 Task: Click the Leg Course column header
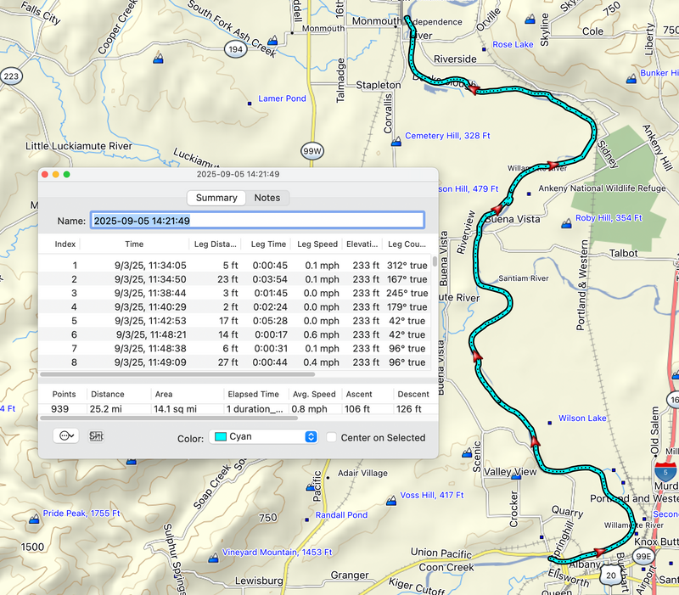point(407,244)
